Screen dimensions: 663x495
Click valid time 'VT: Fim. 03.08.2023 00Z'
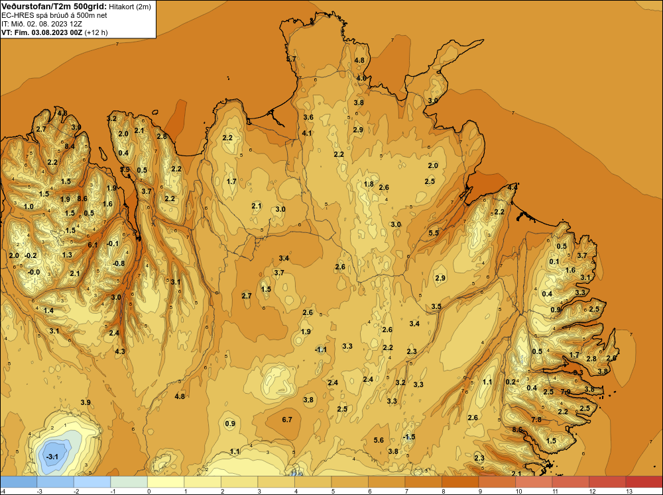click(42, 32)
